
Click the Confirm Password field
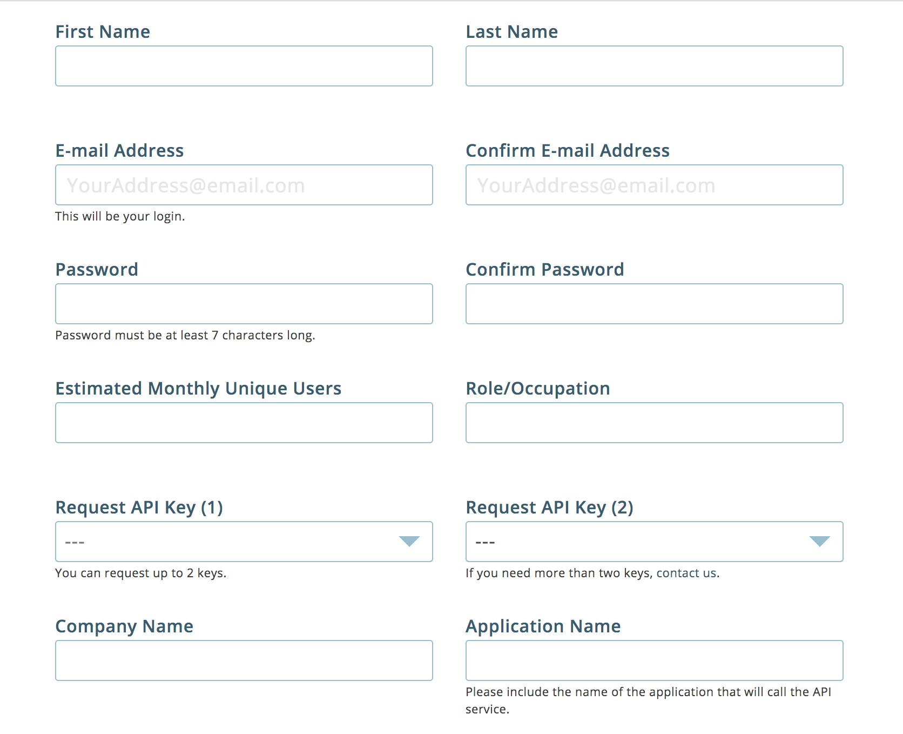[x=655, y=304]
